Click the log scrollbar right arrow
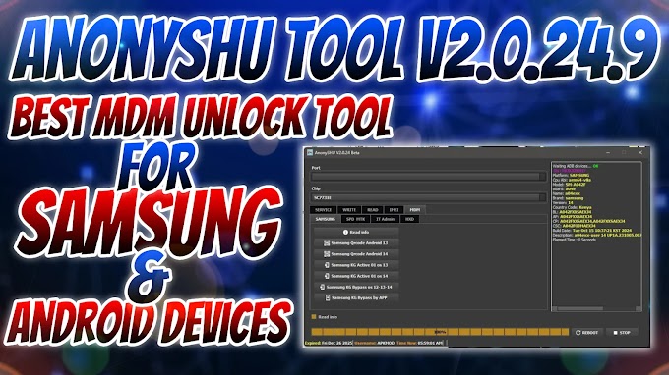This screenshot has height=375, width=669. pos(639,308)
